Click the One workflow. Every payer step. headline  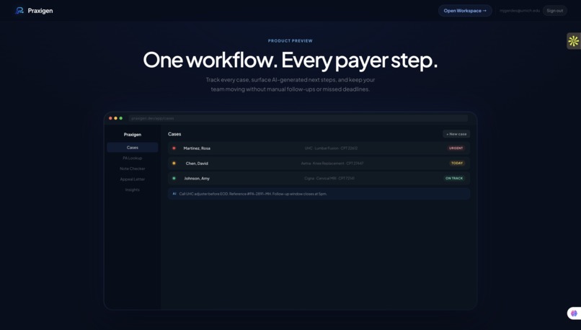[290, 60]
